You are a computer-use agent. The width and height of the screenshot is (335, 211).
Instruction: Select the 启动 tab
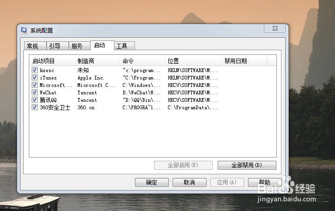pyautogui.click(x=102, y=45)
